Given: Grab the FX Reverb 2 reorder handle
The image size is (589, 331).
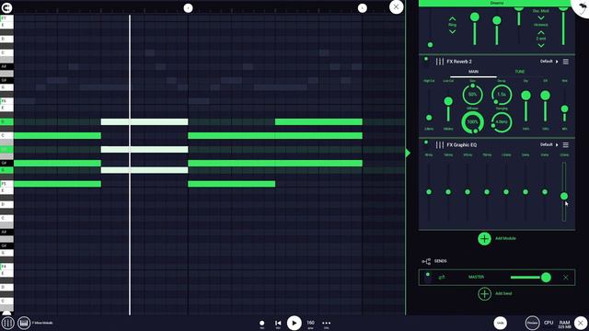Looking at the screenshot, I should tap(440, 62).
